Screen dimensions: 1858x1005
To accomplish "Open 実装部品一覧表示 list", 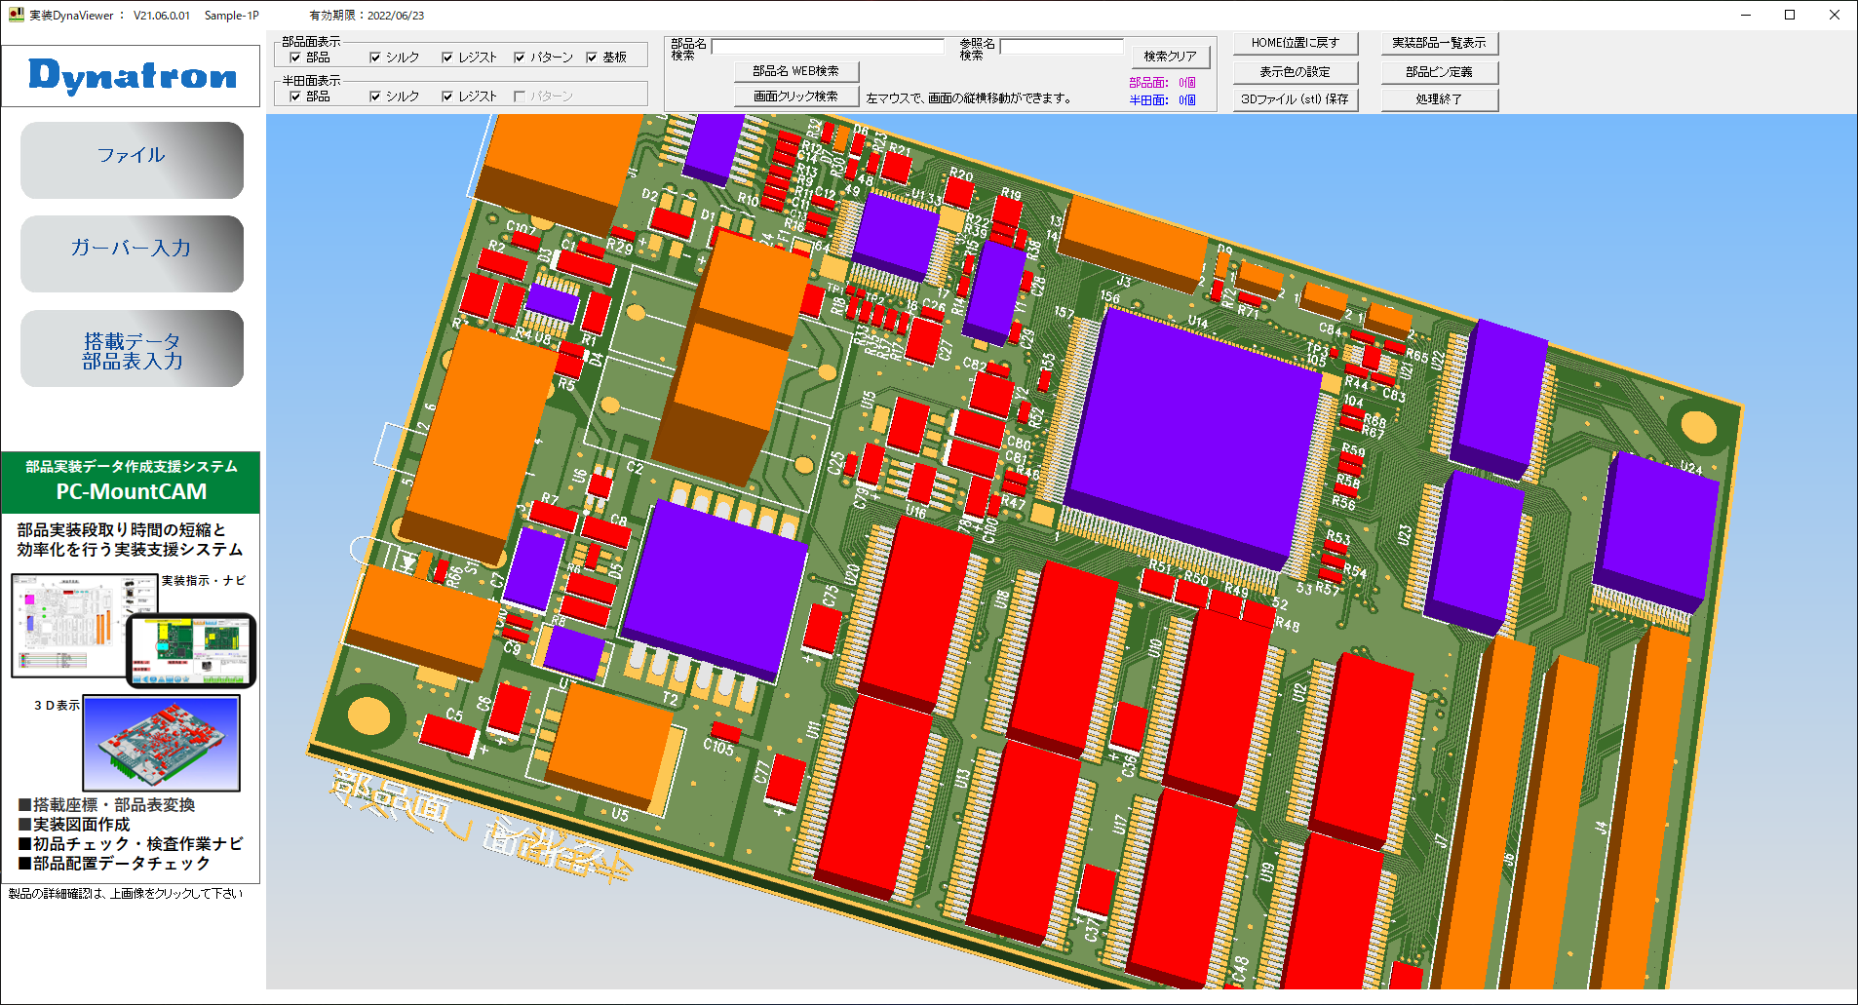I will pyautogui.click(x=1439, y=43).
